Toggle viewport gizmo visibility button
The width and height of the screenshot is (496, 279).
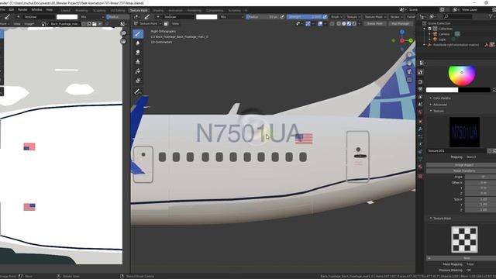(x=308, y=24)
